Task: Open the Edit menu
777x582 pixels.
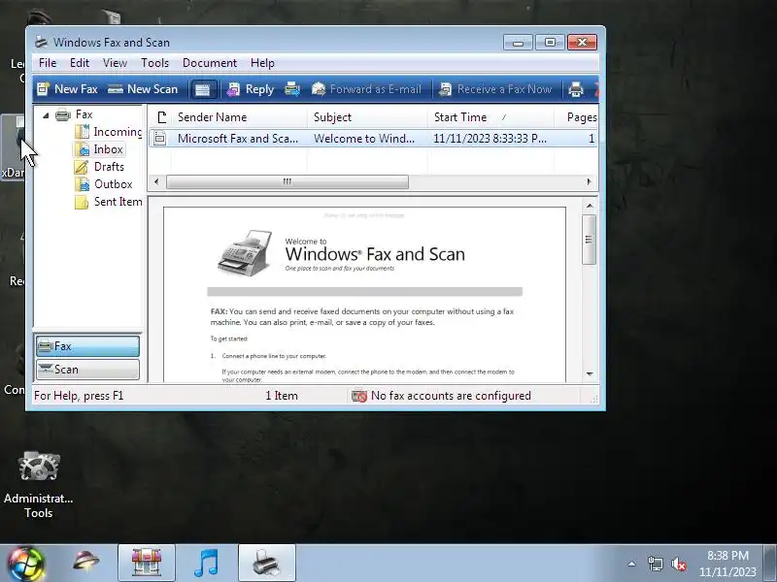Action: [80, 63]
